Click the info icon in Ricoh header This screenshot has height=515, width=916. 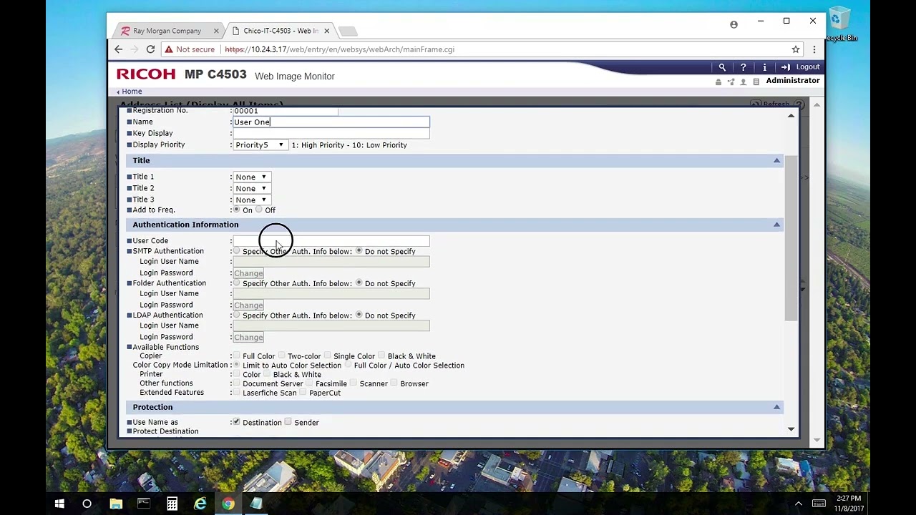click(764, 67)
